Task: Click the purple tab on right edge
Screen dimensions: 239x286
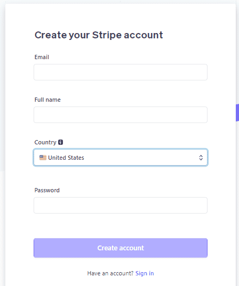Action: (x=237, y=112)
